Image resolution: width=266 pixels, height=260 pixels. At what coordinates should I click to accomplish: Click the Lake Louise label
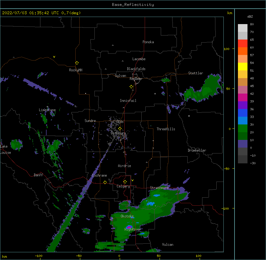(x=5, y=149)
